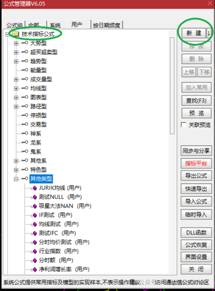Expand the 路径型 category
215x291 pixels.
click(x=16, y=107)
